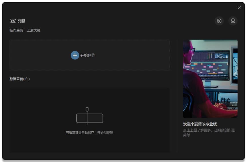The width and height of the screenshot is (247, 162).
Task: Open settings via the hexagon gear icon
Action: [219, 21]
